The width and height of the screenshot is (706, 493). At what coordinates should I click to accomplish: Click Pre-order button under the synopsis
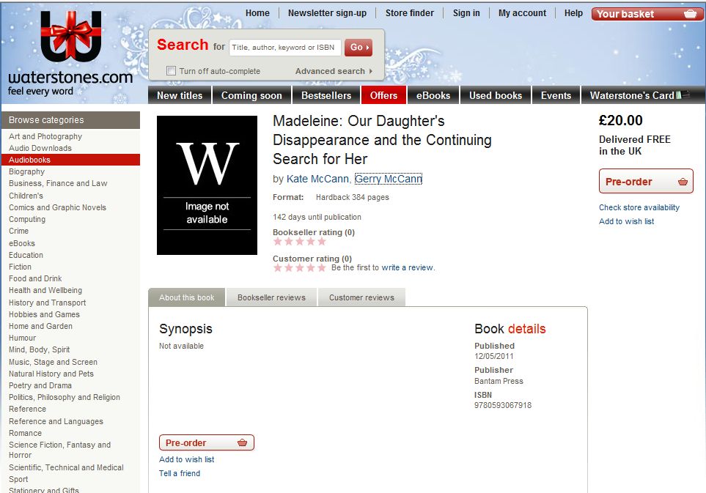click(x=206, y=442)
